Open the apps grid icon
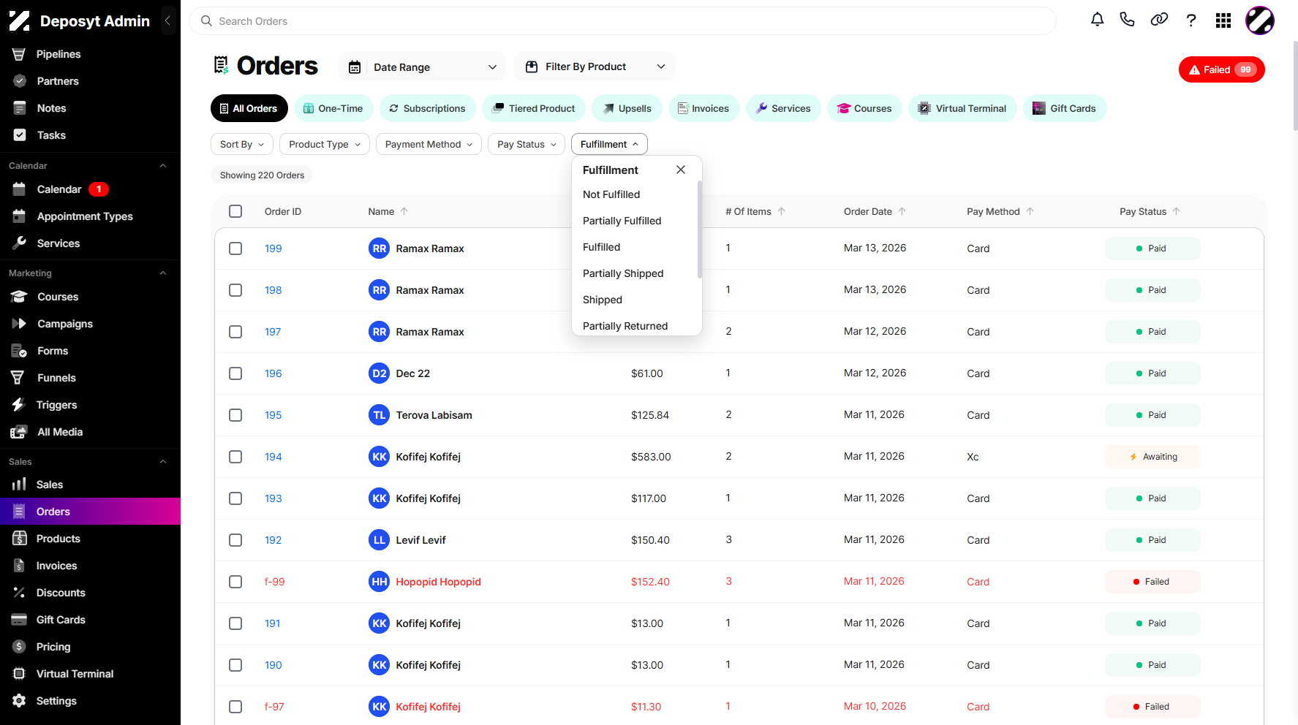 [x=1223, y=20]
